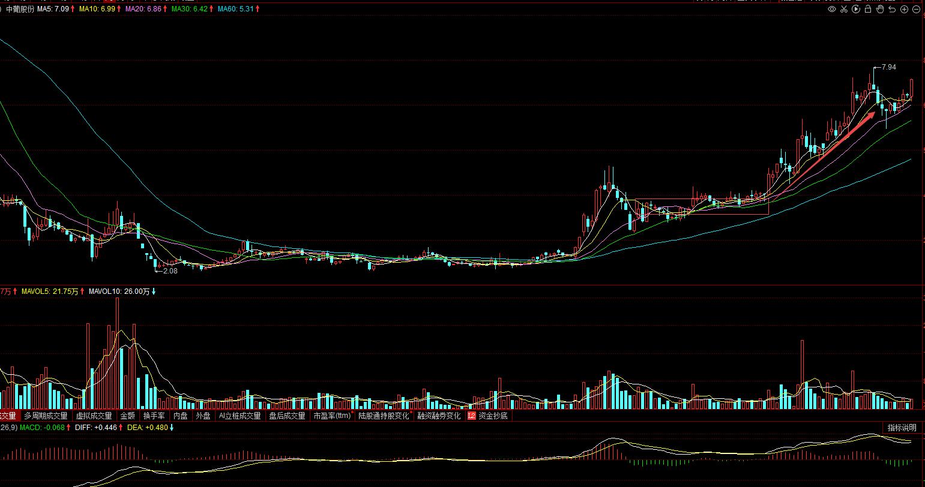The height and width of the screenshot is (487, 925).
Task: Switch to 虚拟成交量 indicator tab
Action: coord(94,416)
